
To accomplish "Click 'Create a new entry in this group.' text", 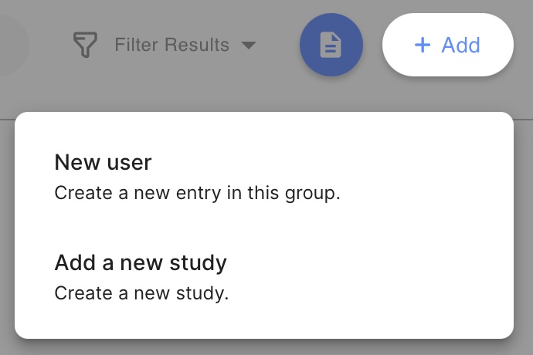I will click(x=197, y=193).
